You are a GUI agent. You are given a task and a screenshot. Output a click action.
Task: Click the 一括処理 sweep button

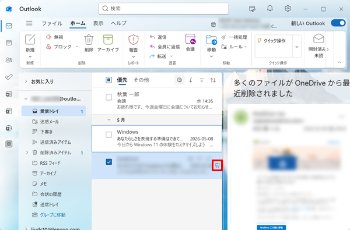click(x=234, y=37)
